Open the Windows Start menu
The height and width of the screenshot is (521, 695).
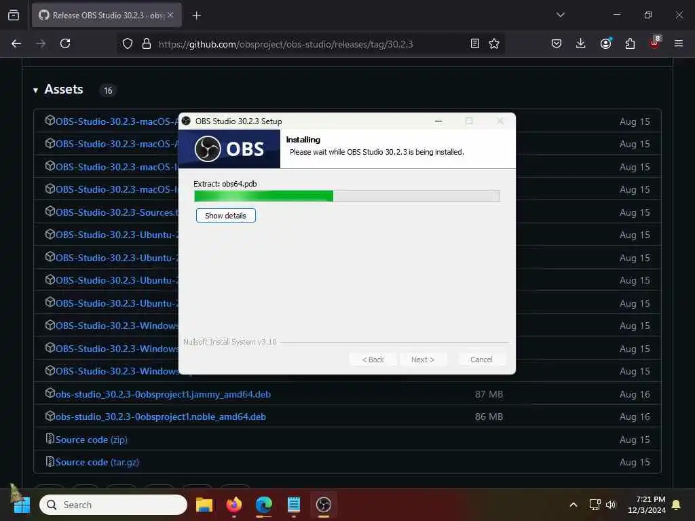pyautogui.click(x=21, y=505)
